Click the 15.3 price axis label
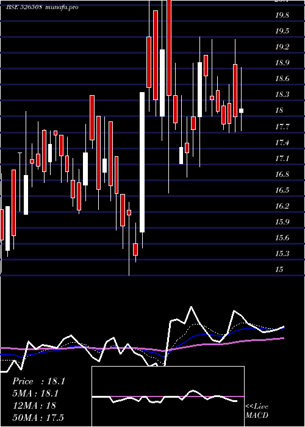Screen dimensions: 305x427 pyautogui.click(x=282, y=254)
